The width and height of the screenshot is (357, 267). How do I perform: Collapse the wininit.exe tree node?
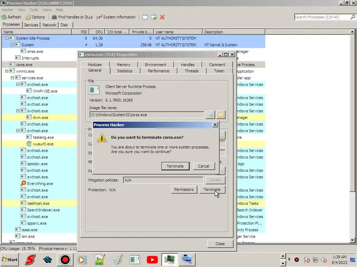click(x=7, y=71)
